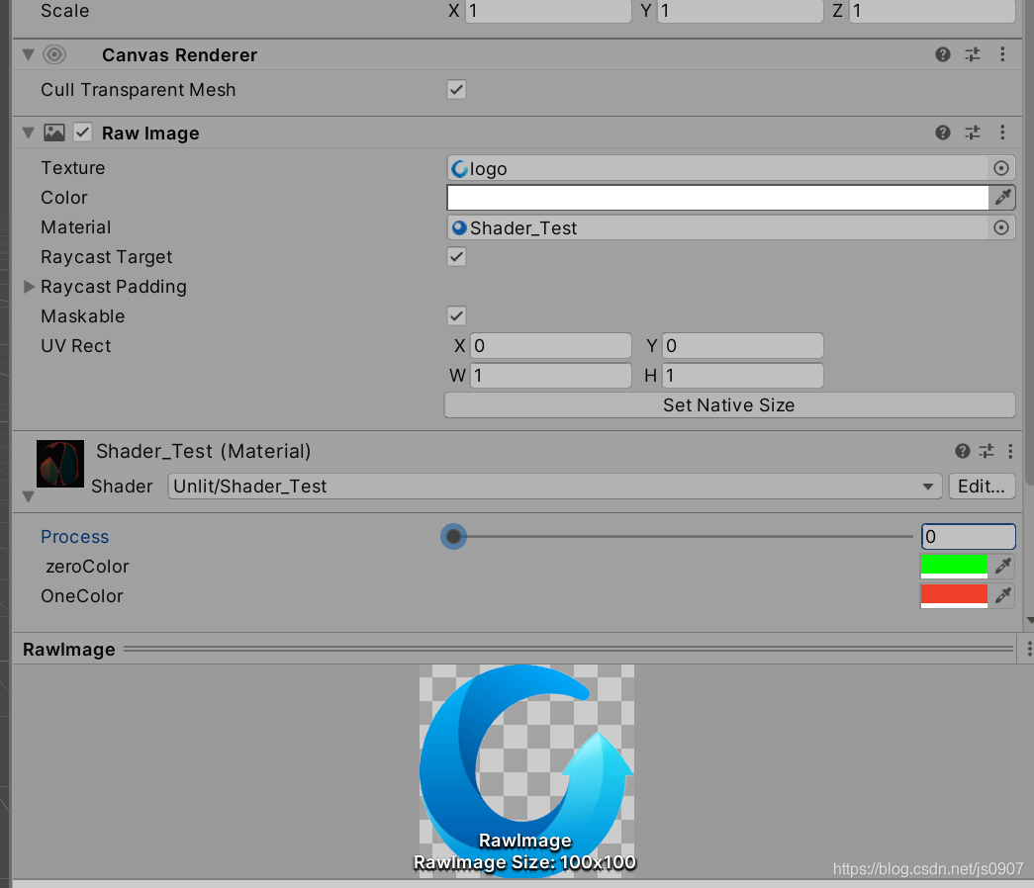Image resolution: width=1034 pixels, height=888 pixels.
Task: Click the UV Rect label
Action: (76, 345)
